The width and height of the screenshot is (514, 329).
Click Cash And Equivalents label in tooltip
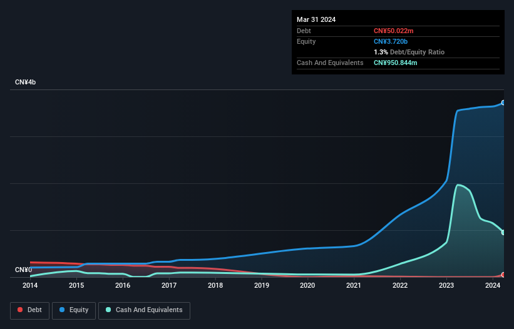[330, 63]
